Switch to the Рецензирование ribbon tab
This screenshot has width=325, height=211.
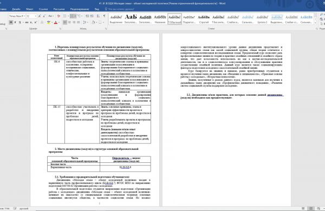click(x=80, y=9)
